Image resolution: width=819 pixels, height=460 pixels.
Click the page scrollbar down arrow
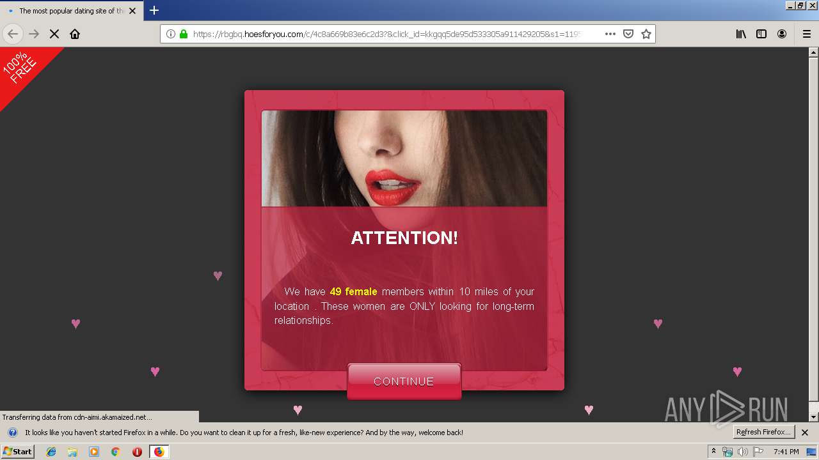(x=814, y=417)
